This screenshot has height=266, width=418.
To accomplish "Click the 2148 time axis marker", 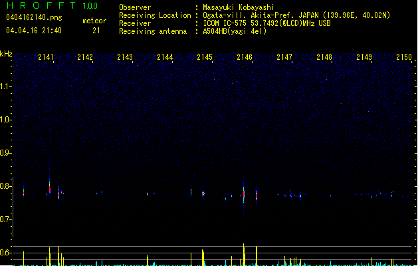I will coord(324,57).
